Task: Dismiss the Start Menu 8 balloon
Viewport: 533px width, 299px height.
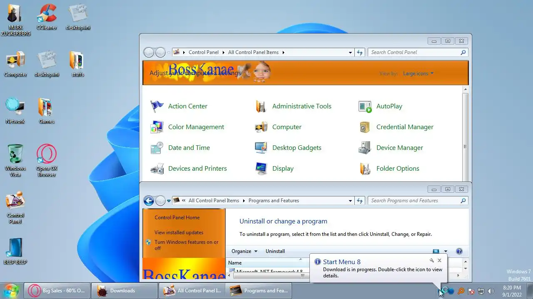Action: click(x=439, y=261)
